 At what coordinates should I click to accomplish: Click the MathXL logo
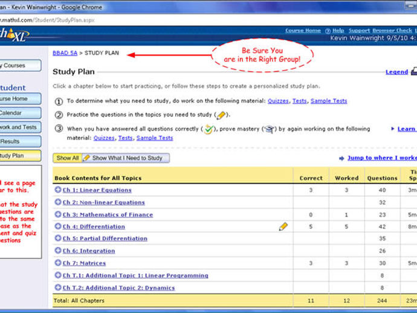coord(13,35)
